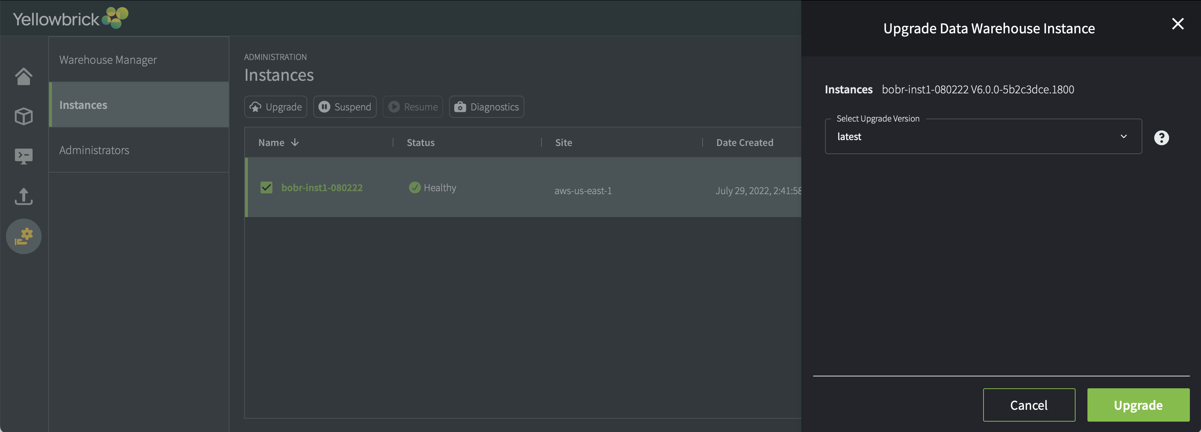Image resolution: width=1201 pixels, height=432 pixels.
Task: Click the Cancel button
Action: (1029, 405)
